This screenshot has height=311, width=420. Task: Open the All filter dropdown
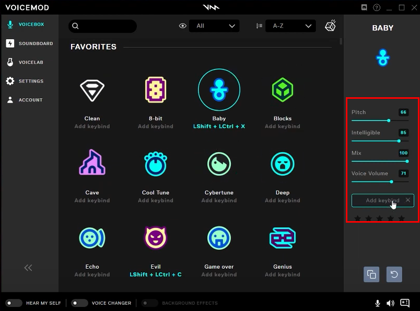pos(214,25)
